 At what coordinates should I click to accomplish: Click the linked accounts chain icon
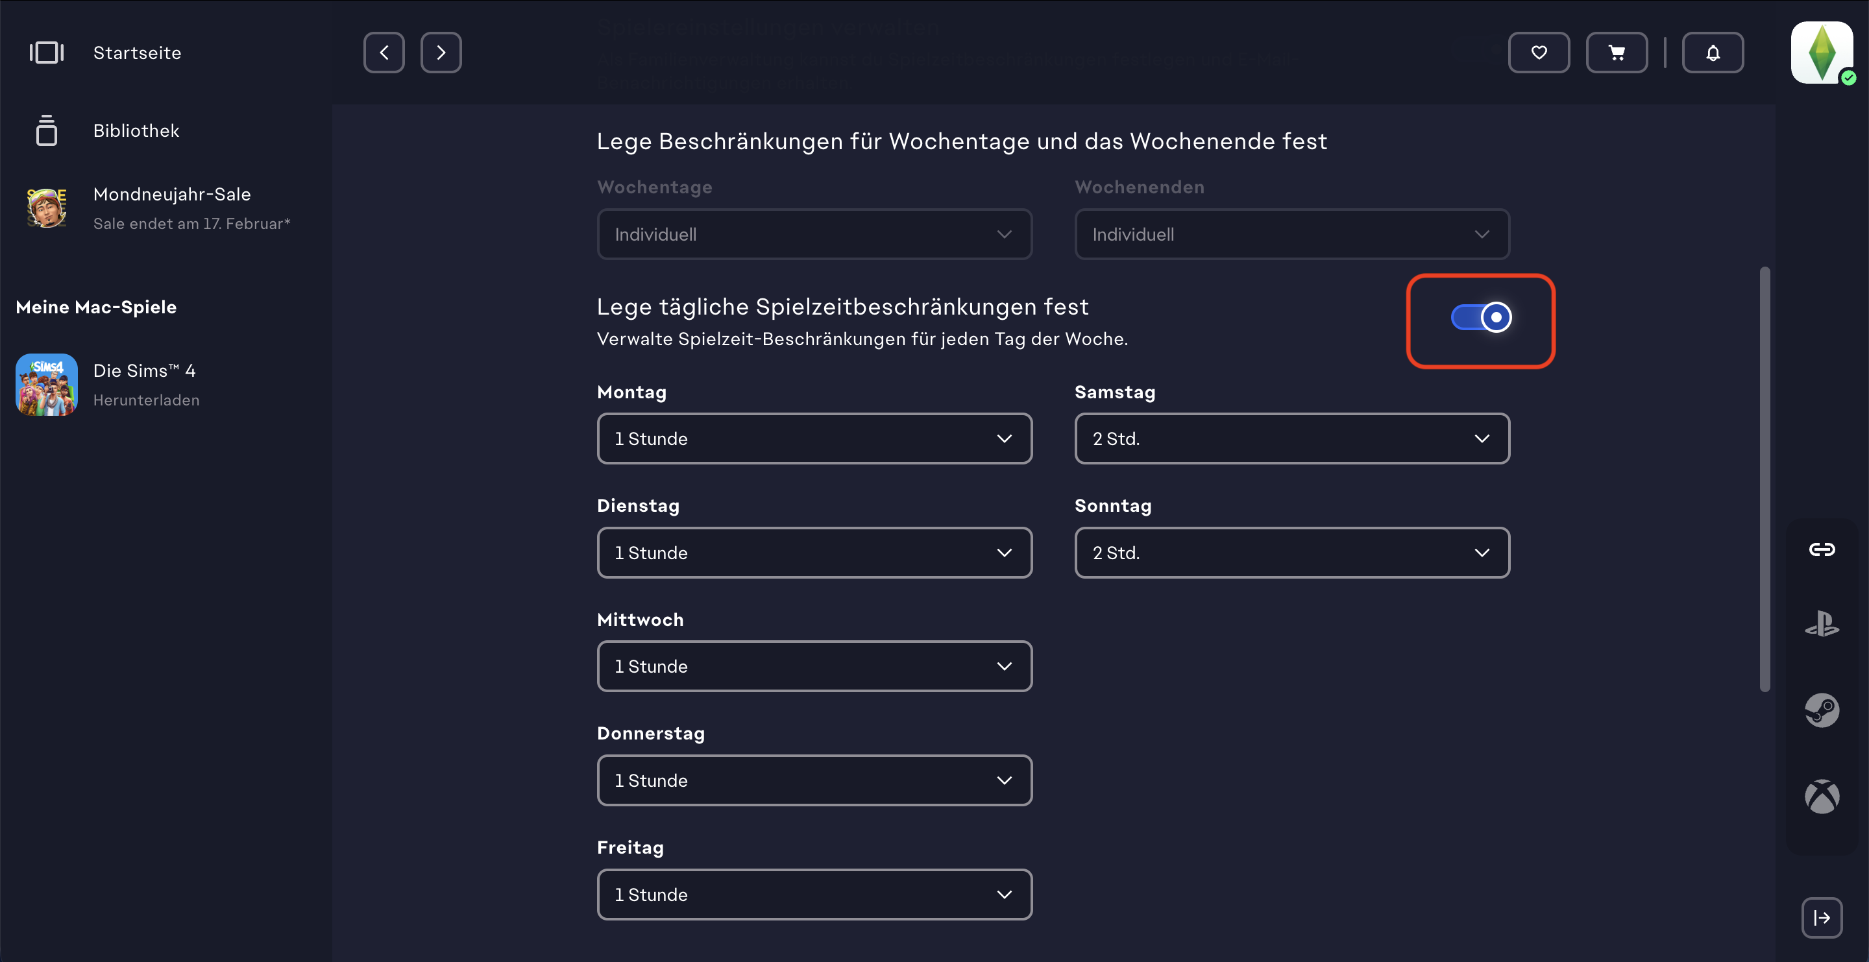(1821, 549)
